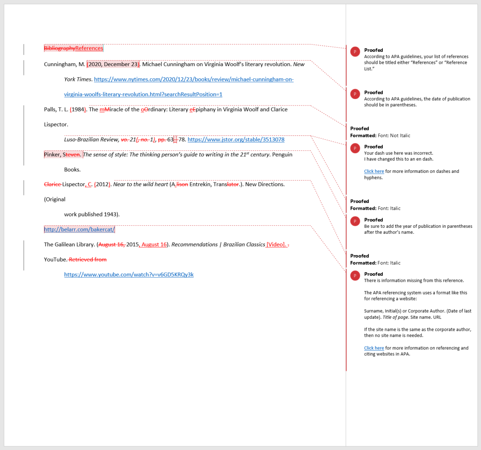Click the belarr.com/bakercat link

79,229
